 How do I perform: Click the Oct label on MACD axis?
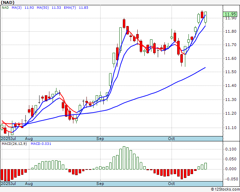pos(172,184)
